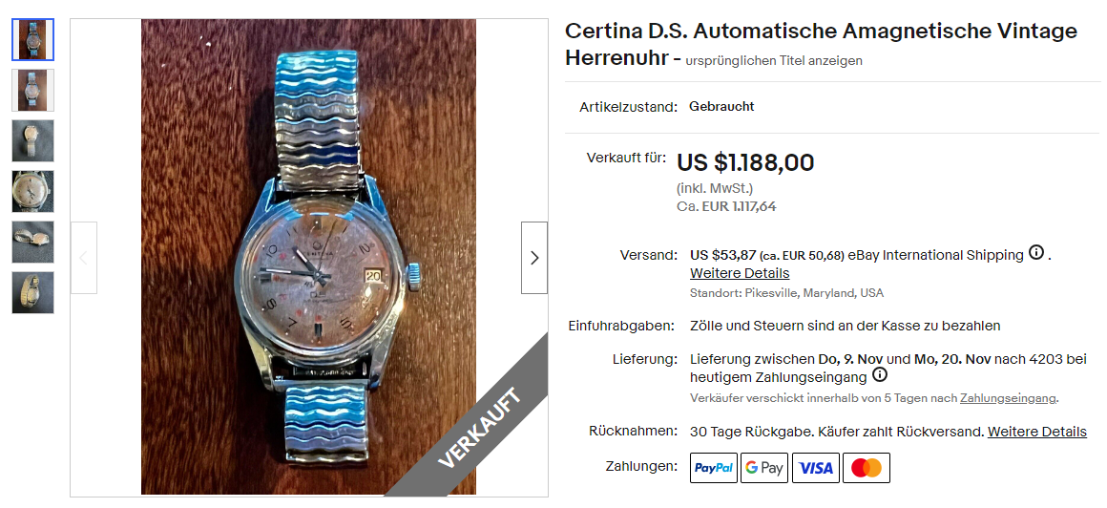This screenshot has height=508, width=1107.
Task: Select the third thumbnail of watch on cloth
Action: [33, 140]
